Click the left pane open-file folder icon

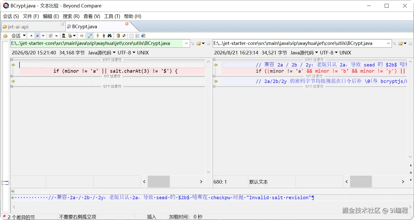199,43
